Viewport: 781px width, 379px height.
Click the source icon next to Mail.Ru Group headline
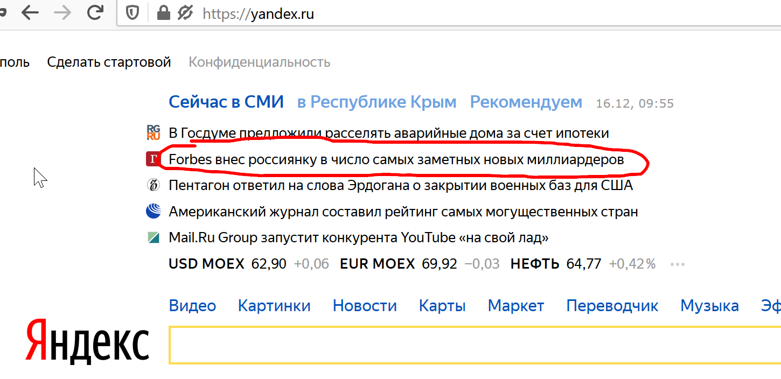(x=154, y=237)
